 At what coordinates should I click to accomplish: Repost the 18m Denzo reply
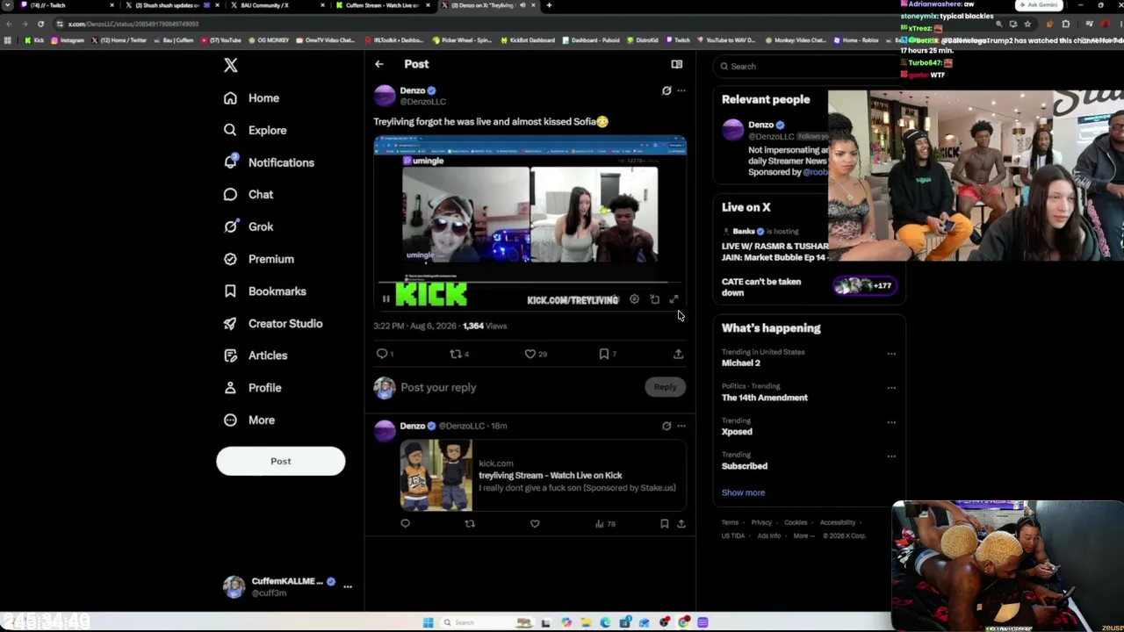(470, 524)
